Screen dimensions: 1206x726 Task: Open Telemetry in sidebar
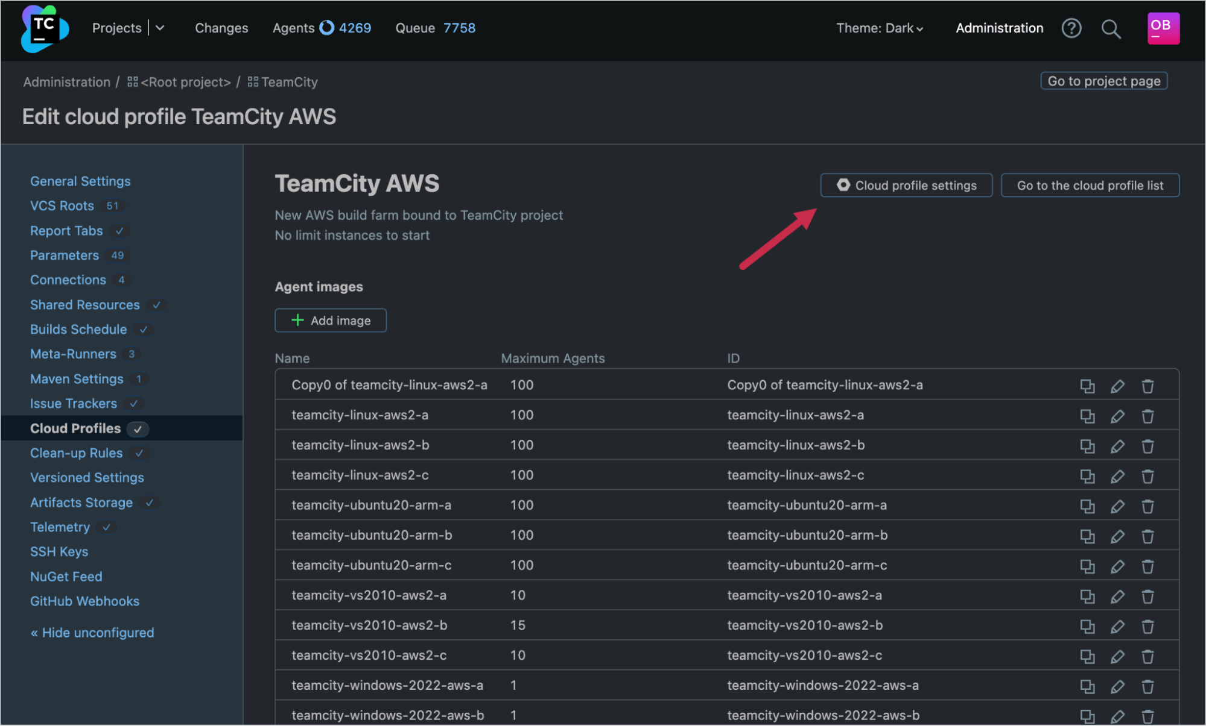(x=60, y=527)
